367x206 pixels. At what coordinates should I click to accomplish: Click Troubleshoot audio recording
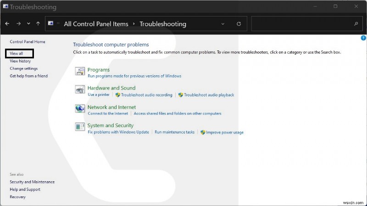(x=146, y=95)
